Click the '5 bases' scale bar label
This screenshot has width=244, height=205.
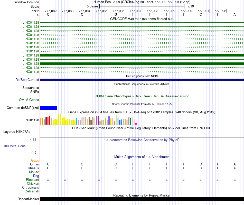(92, 6)
